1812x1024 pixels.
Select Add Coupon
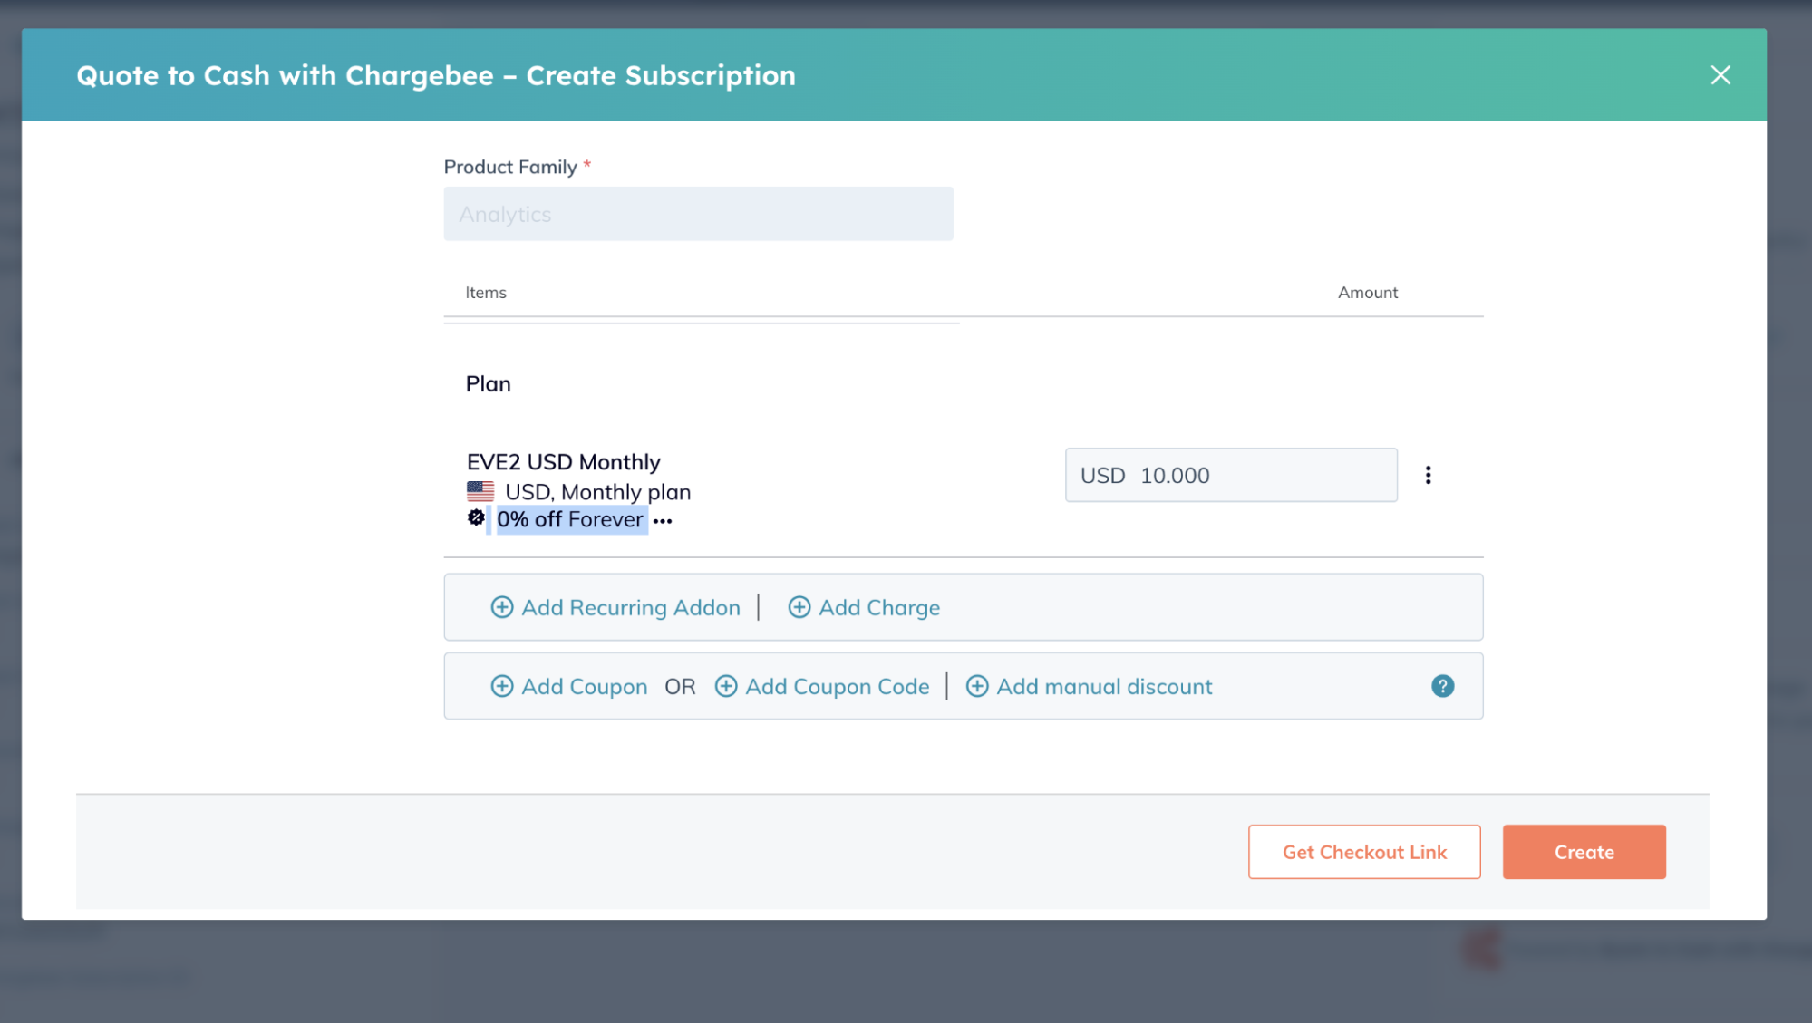583,686
